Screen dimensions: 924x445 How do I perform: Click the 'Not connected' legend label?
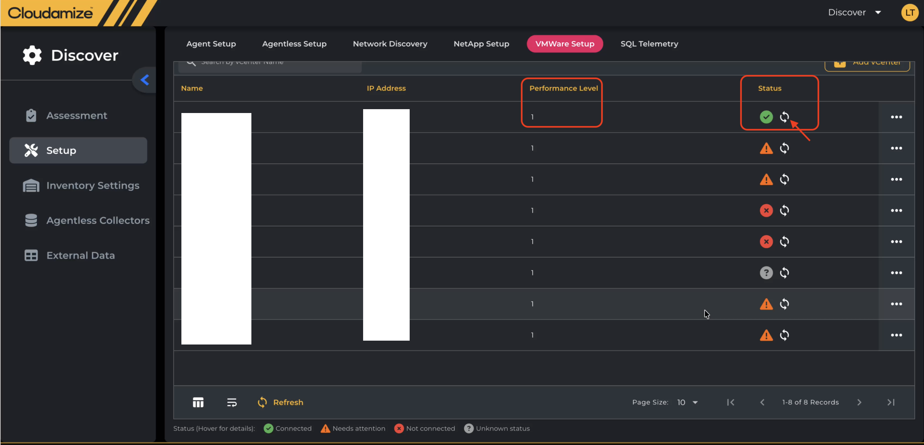coord(431,429)
